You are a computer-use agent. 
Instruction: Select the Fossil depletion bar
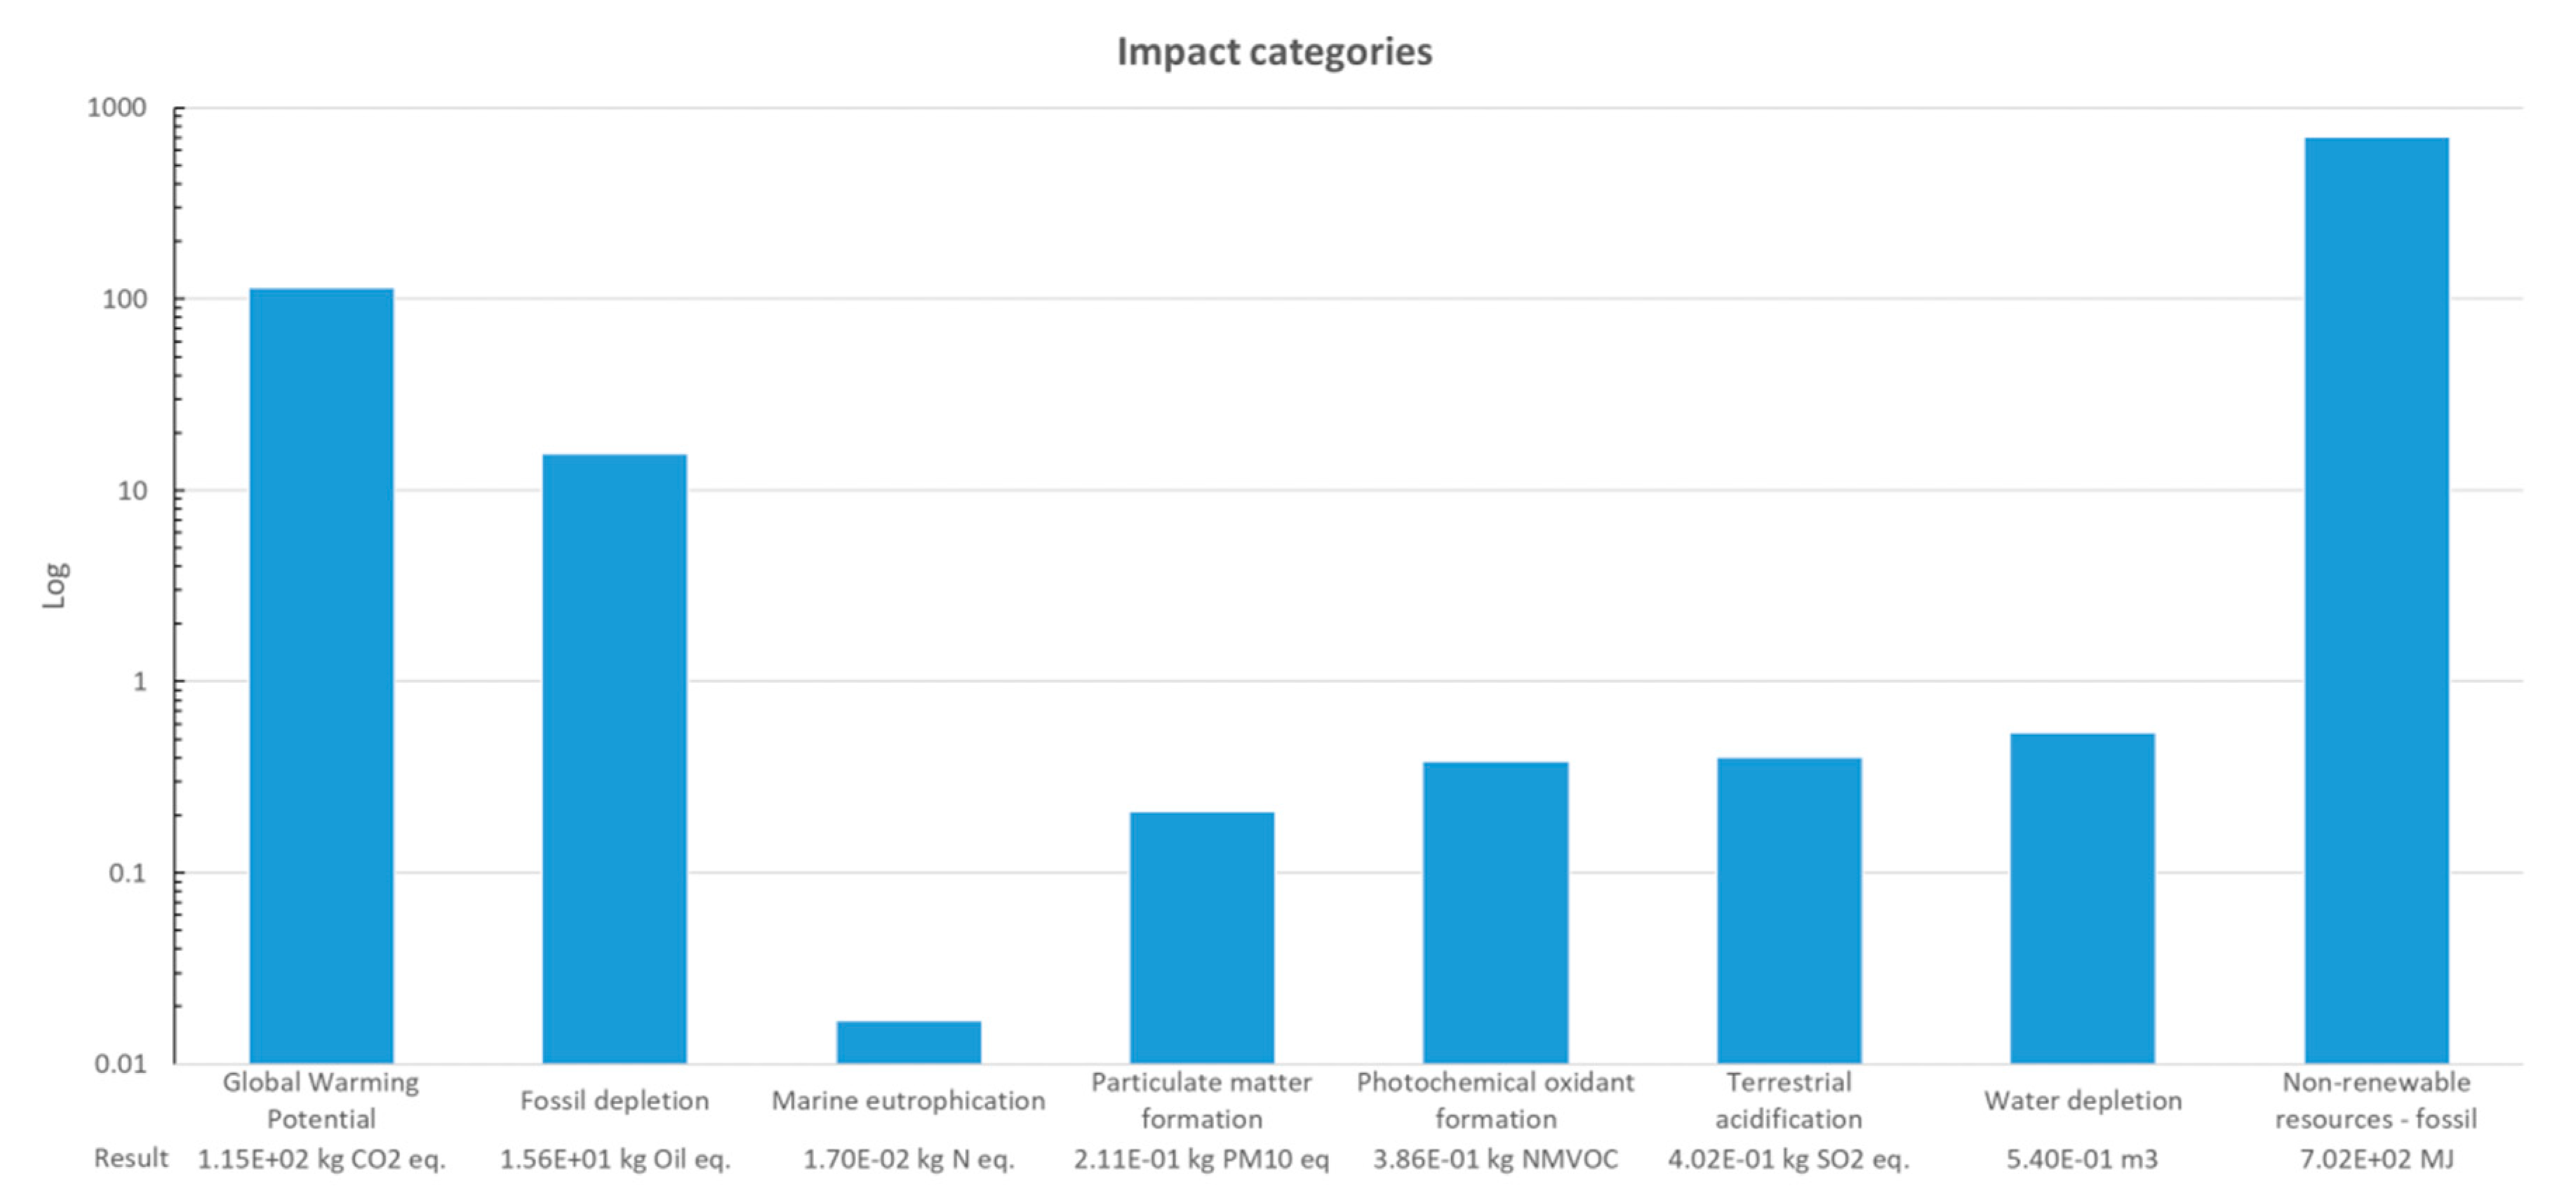[614, 758]
